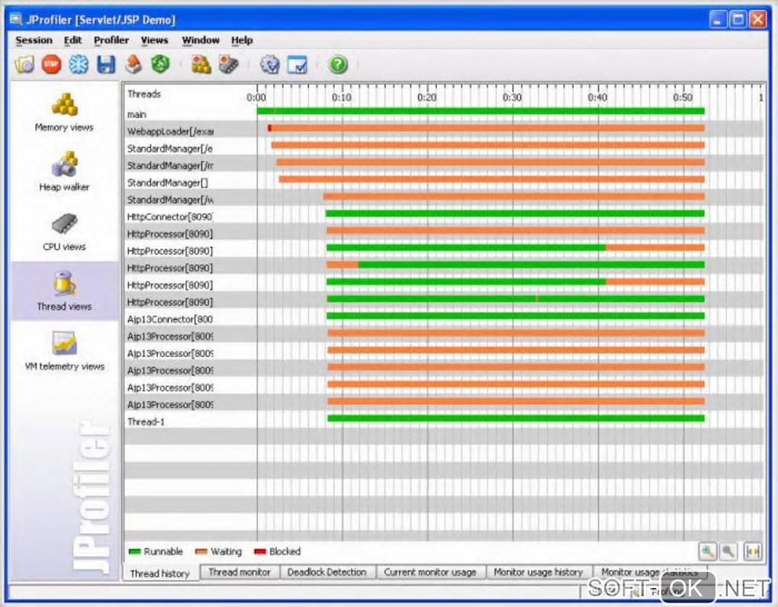
Task: Open the Session menu
Action: click(x=34, y=40)
